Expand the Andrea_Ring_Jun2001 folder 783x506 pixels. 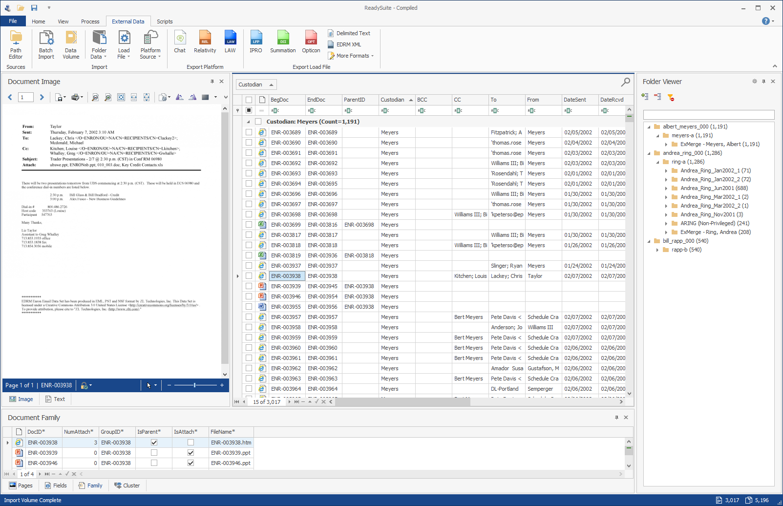coord(666,189)
